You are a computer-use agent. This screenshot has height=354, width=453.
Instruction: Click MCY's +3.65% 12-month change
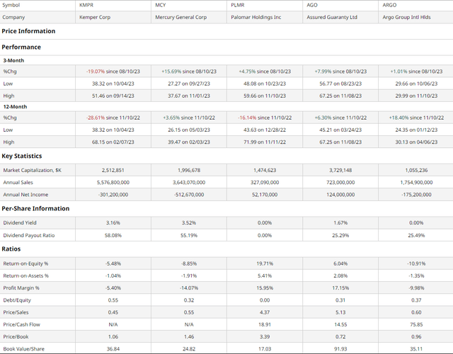click(x=171, y=118)
